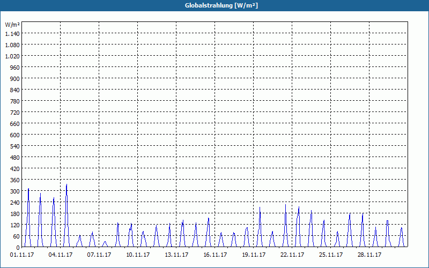This screenshot has width=429, height=268.
Task: Select the 01.11.17 date label
Action: 22,255
